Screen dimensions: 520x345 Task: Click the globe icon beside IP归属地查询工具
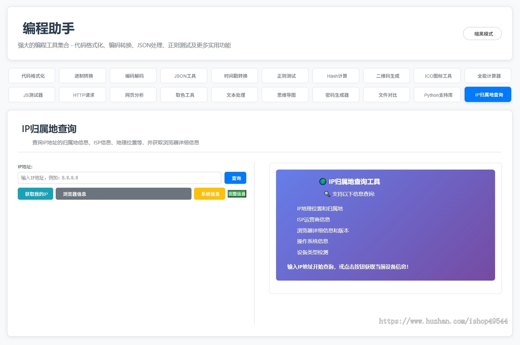322,182
